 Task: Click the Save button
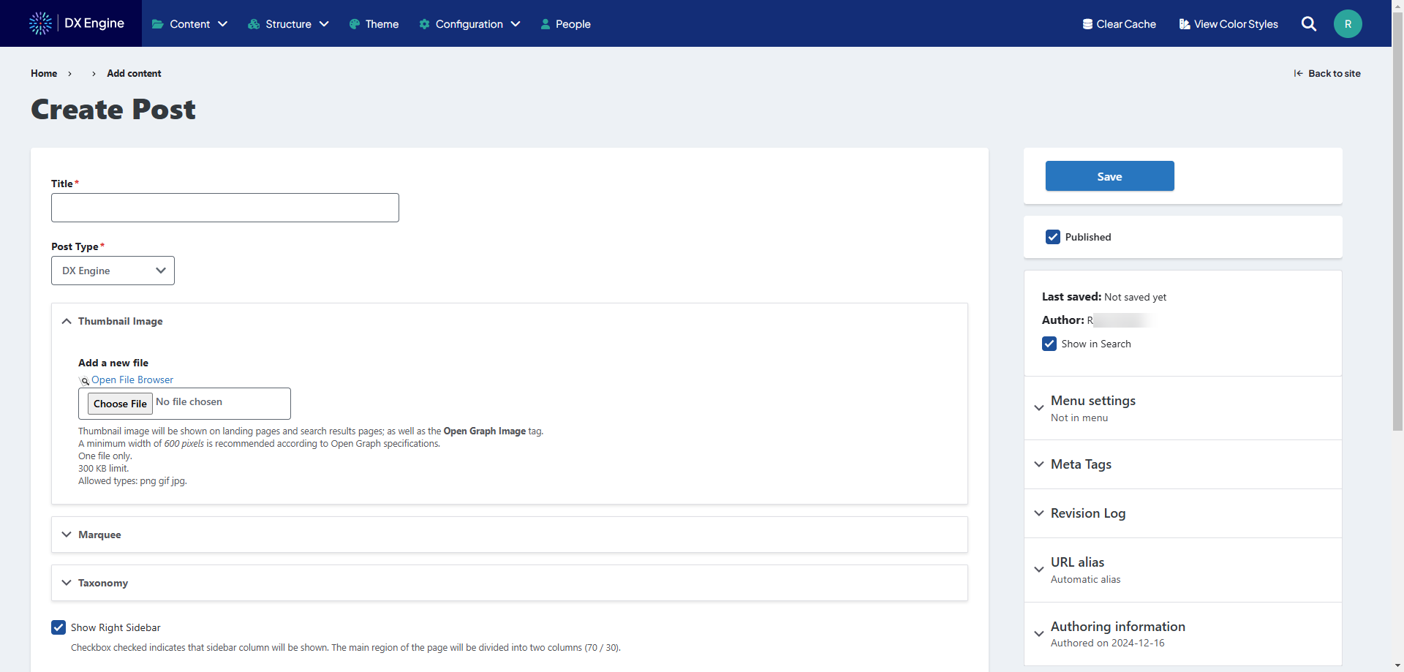pyautogui.click(x=1109, y=176)
